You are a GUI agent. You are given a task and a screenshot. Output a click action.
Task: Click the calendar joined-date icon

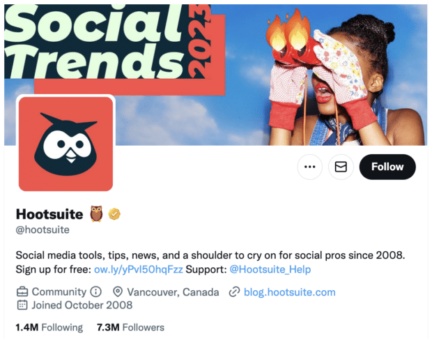pos(22,306)
